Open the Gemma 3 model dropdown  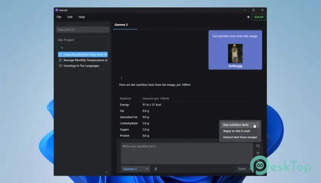coord(135,169)
